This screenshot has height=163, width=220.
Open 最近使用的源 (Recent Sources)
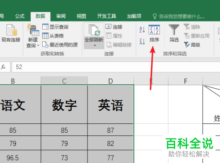pyautogui.click(x=60, y=45)
